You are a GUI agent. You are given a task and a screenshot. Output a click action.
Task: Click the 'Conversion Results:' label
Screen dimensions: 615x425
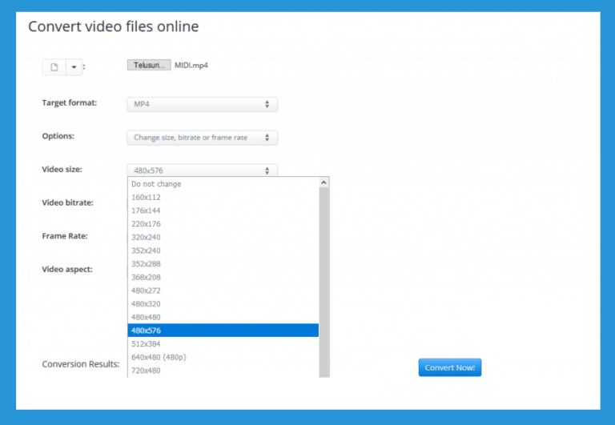coord(81,364)
